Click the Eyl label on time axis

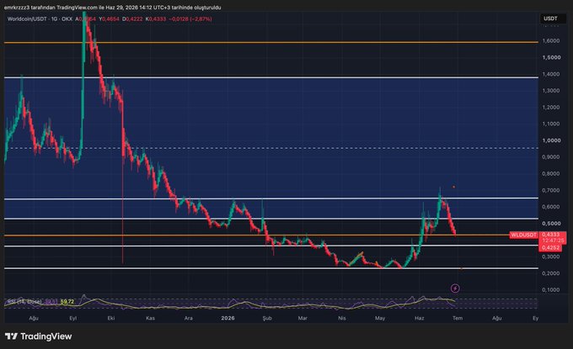(73, 318)
